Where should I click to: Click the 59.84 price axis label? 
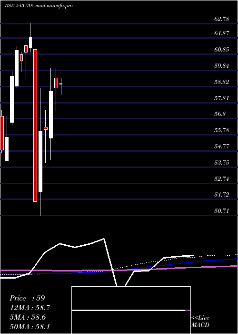[x=222, y=65]
